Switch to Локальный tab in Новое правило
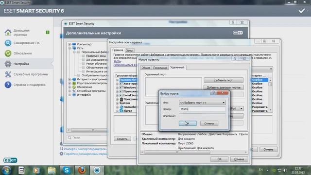 tap(160, 68)
